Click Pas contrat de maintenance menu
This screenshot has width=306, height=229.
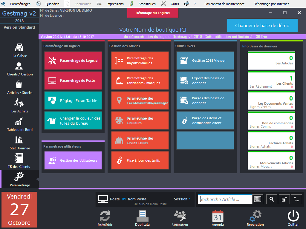(224, 4)
